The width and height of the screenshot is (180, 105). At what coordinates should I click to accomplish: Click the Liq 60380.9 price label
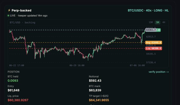(154, 48)
